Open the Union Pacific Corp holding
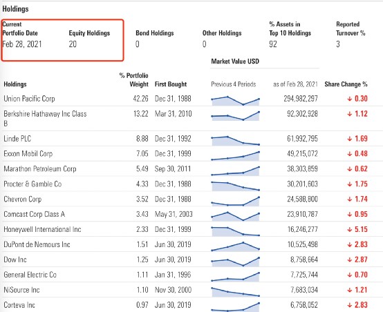The height and width of the screenshot is (312, 383). click(x=29, y=99)
